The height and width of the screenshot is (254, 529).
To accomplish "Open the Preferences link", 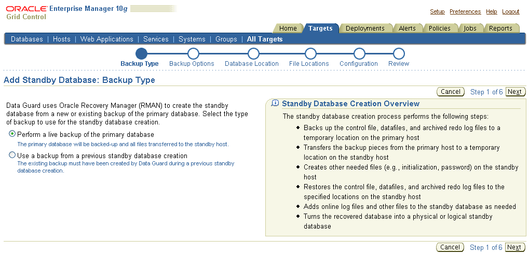I will click(465, 12).
